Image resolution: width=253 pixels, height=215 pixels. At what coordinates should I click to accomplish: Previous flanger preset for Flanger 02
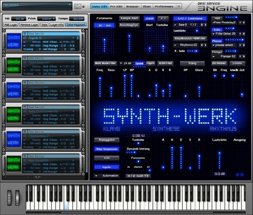point(240,56)
